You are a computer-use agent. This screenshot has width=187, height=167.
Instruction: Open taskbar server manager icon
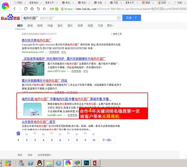(21, 163)
